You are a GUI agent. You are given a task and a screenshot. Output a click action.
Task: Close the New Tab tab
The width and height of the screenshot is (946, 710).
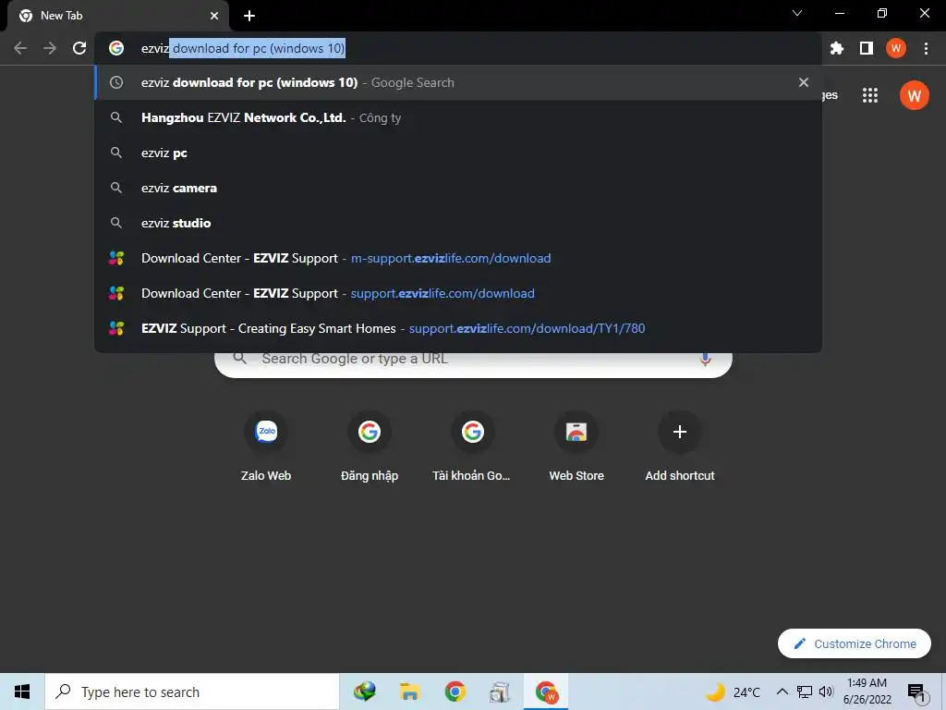[214, 16]
